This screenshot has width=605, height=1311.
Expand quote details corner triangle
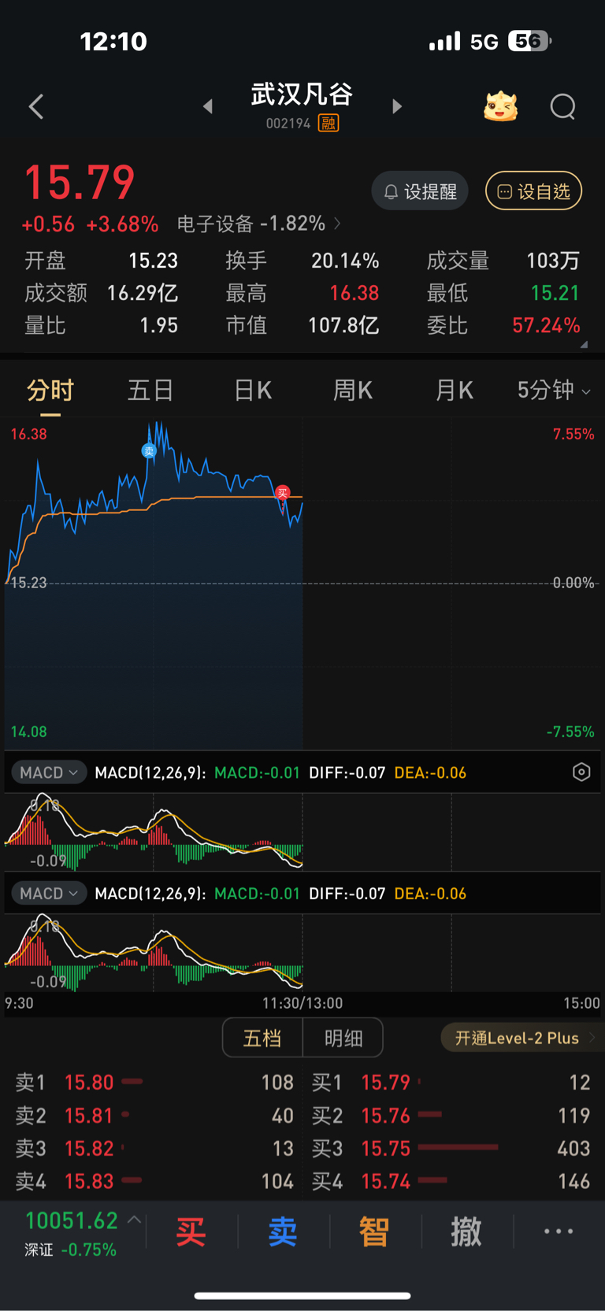(584, 345)
